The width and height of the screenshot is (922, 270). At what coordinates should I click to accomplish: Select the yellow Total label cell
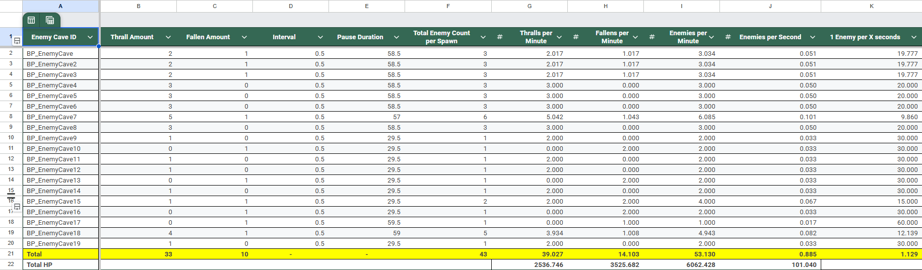(60, 254)
